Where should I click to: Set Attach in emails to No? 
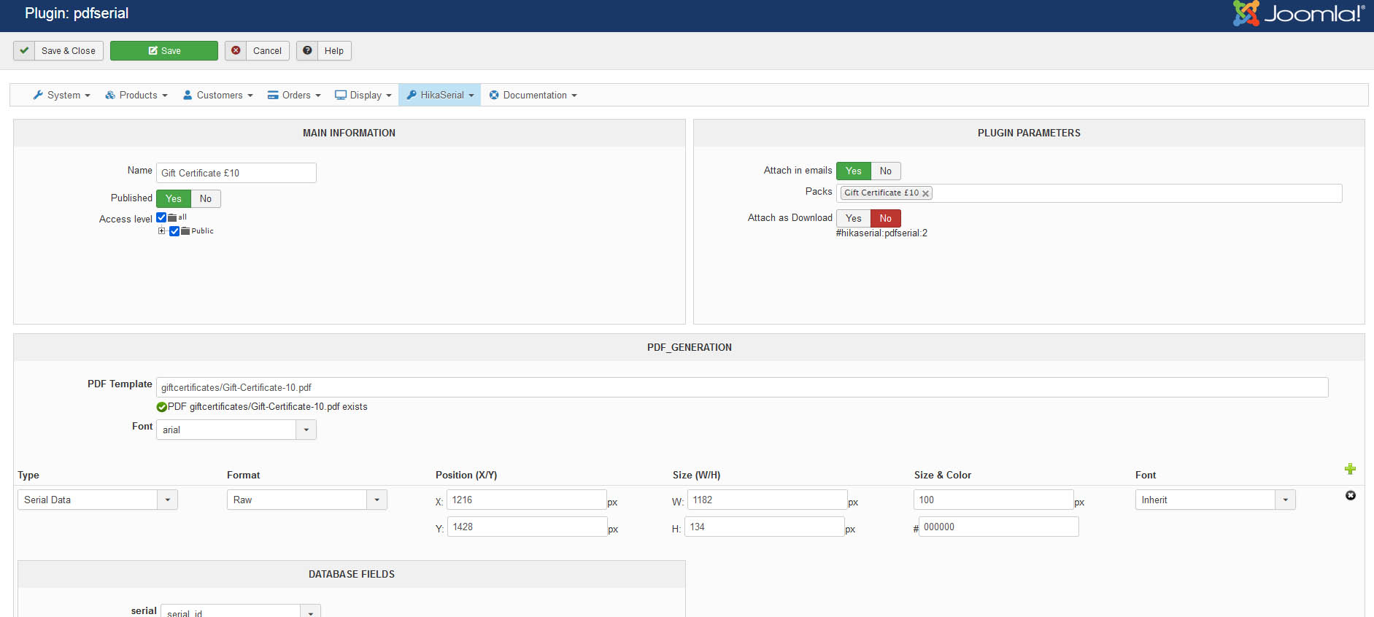click(886, 171)
